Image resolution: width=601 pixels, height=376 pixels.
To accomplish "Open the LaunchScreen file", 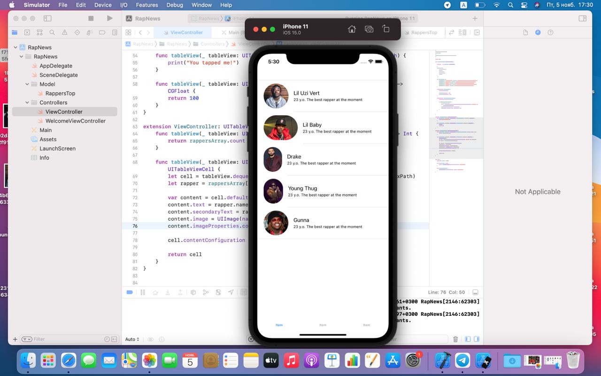I will [57, 149].
